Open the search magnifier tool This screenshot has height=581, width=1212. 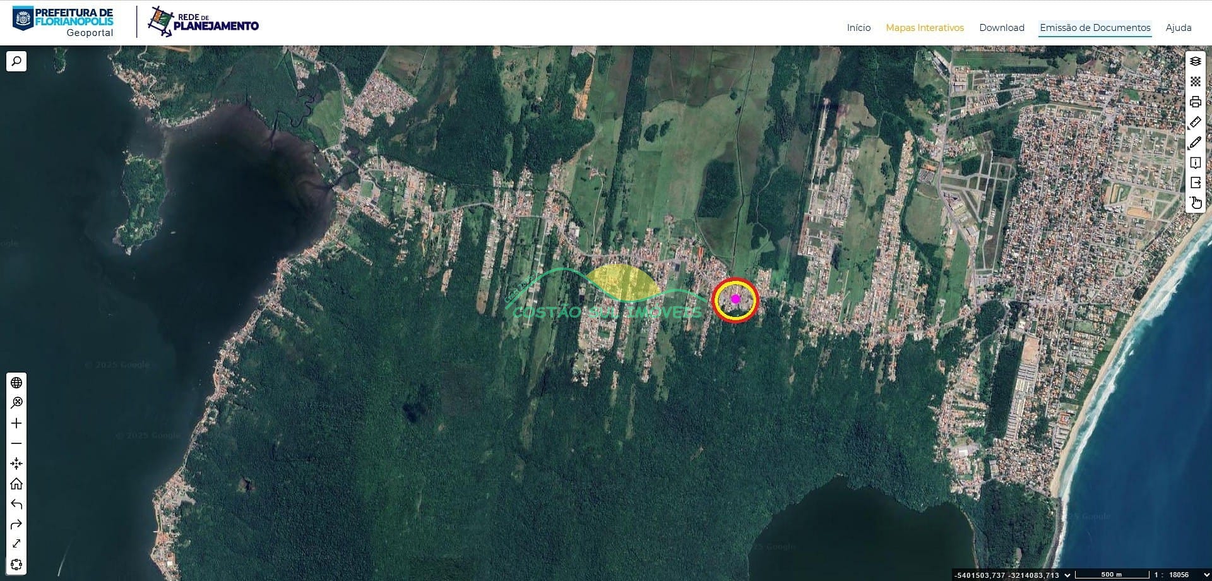pyautogui.click(x=16, y=61)
